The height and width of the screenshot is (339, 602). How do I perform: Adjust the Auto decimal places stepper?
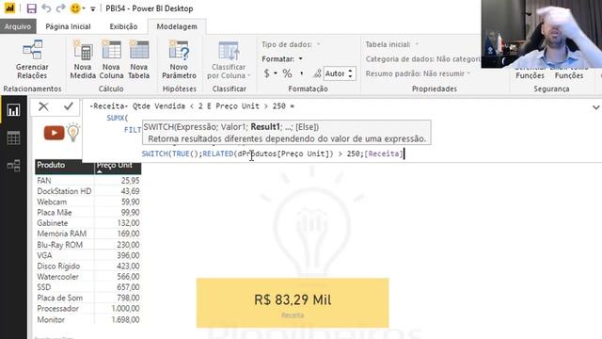tap(350, 73)
